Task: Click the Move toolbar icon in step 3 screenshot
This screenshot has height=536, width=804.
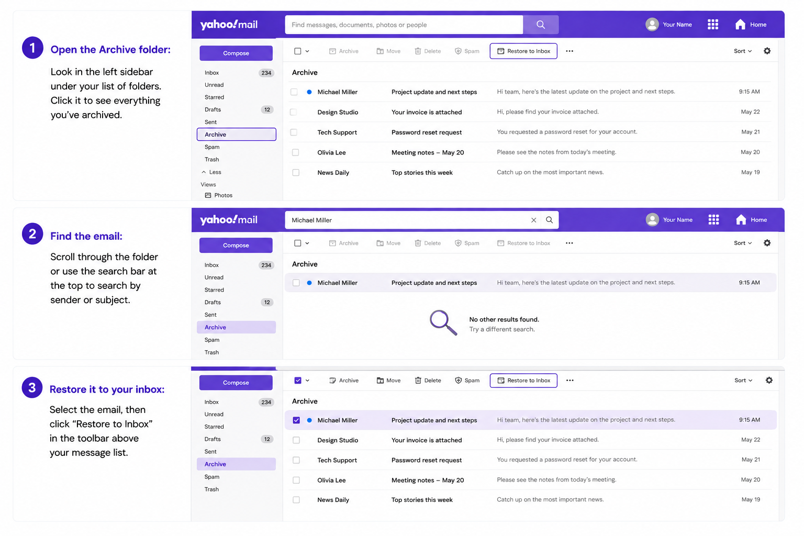Action: 380,381
